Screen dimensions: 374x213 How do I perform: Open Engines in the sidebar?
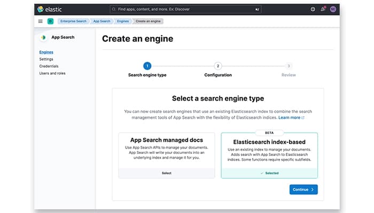click(46, 52)
